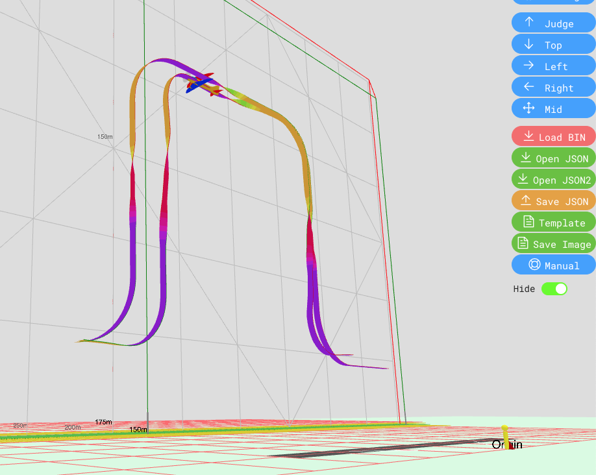Click the right arrow icon on Left
The image size is (596, 475).
click(x=528, y=66)
